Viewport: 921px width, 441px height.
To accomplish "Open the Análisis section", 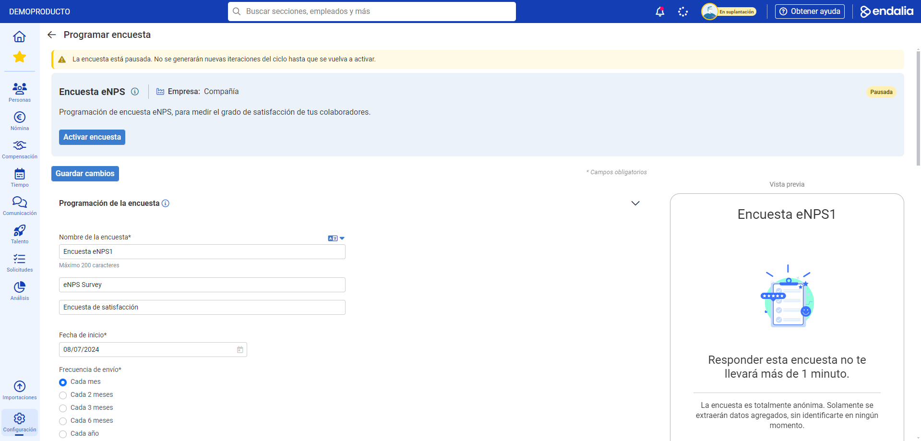I will point(20,291).
